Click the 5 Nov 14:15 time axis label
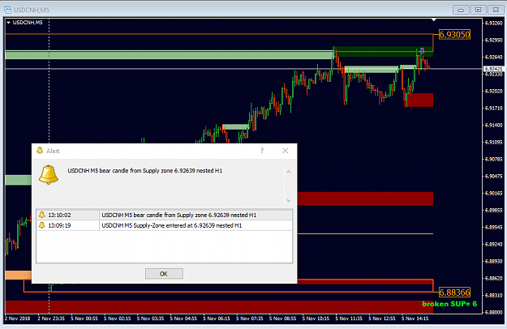This screenshot has height=329, width=507. 415,318
